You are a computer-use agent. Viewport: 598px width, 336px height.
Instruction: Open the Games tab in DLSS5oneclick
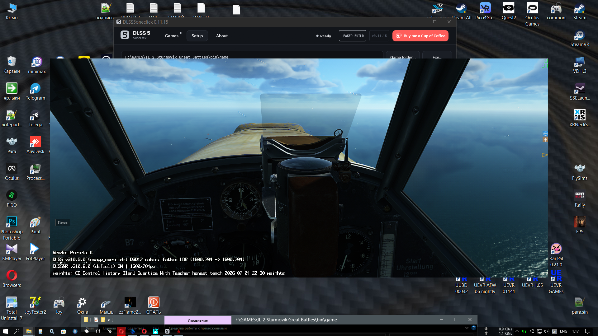tap(172, 36)
